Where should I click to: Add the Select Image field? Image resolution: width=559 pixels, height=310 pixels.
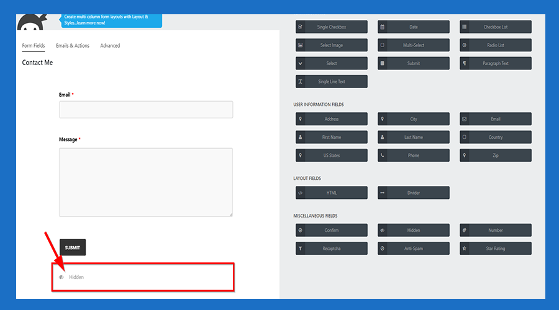332,45
